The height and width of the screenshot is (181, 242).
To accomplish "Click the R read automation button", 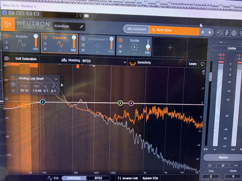I will coord(18,13).
